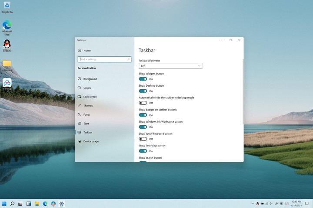Open Device usage settings
The height and width of the screenshot is (208, 313).
pos(91,141)
